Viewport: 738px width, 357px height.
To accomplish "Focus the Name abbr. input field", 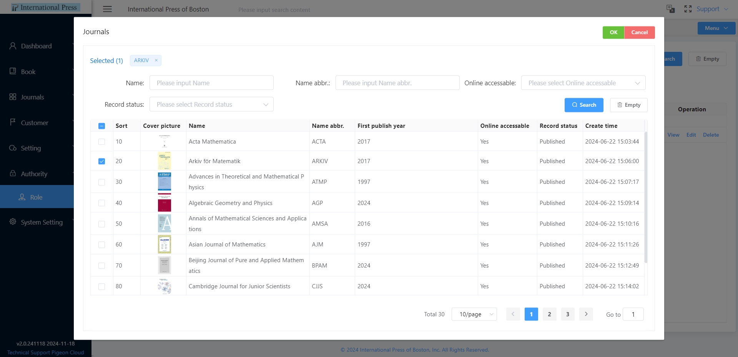I will pyautogui.click(x=397, y=83).
